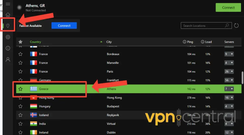Screen dimensions: 244x135
Task: Click the France flag for Bordeaux
Action: pyautogui.click(x=33, y=54)
